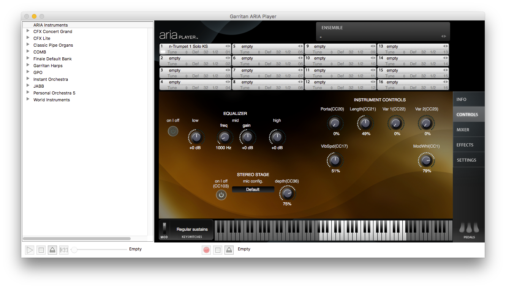The height and width of the screenshot is (288, 506).
Task: Click the Pedals icon
Action: (469, 228)
